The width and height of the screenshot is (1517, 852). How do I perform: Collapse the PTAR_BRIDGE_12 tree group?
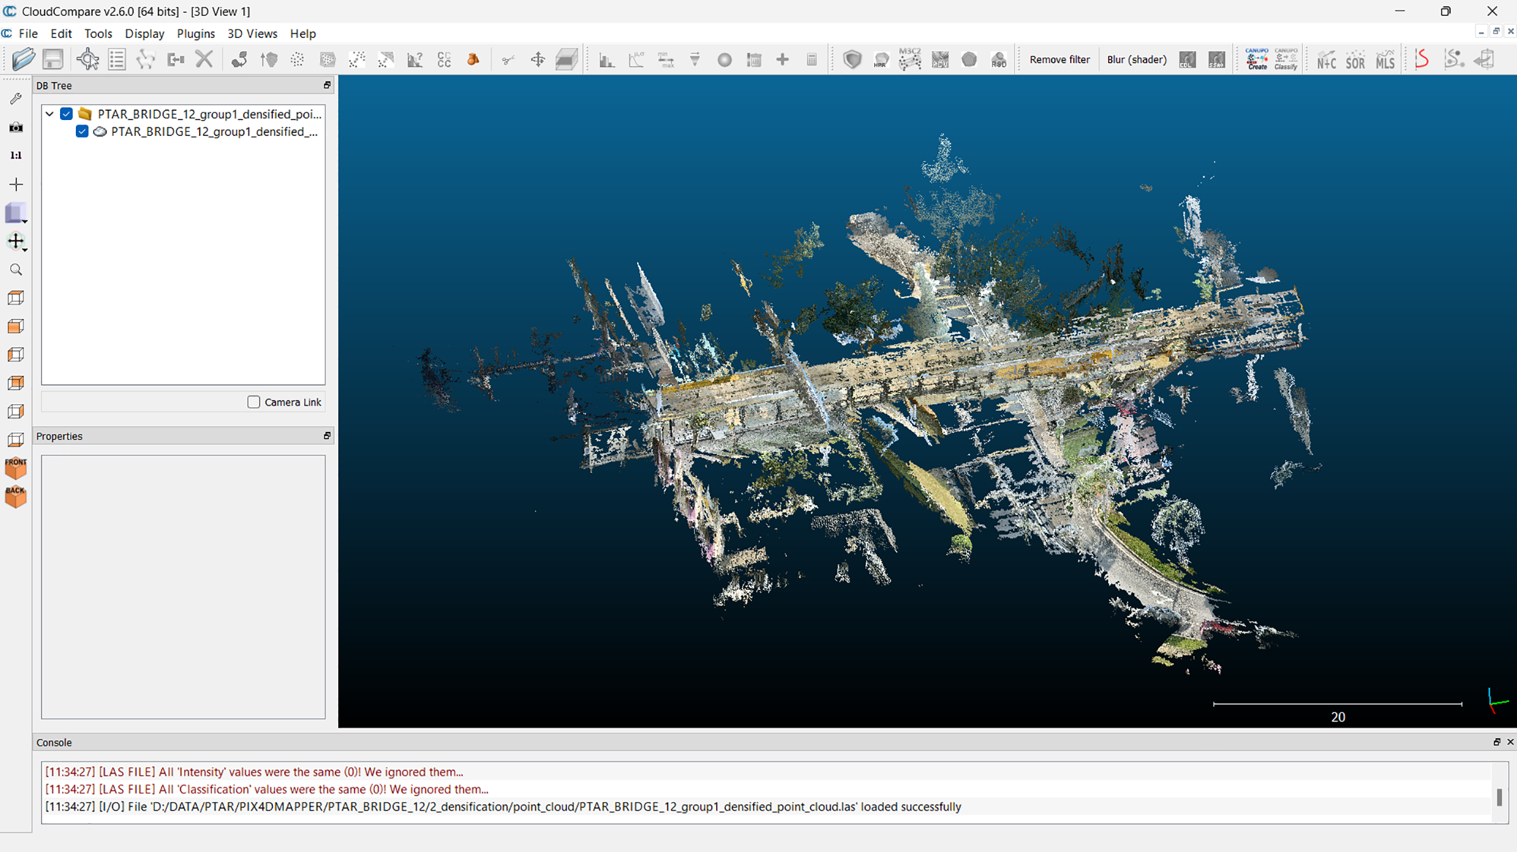point(49,114)
